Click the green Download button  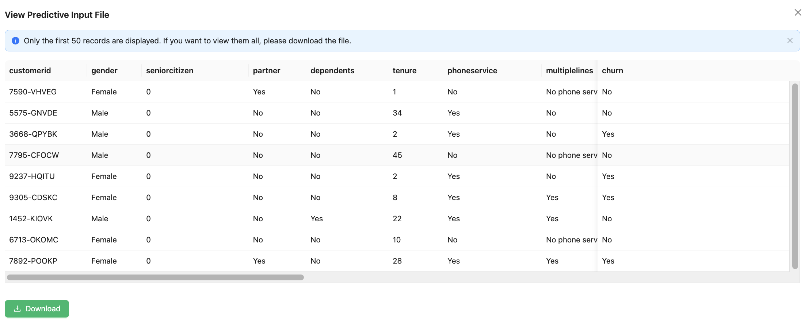(37, 308)
